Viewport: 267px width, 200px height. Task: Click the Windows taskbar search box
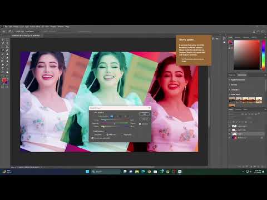pos(106,172)
